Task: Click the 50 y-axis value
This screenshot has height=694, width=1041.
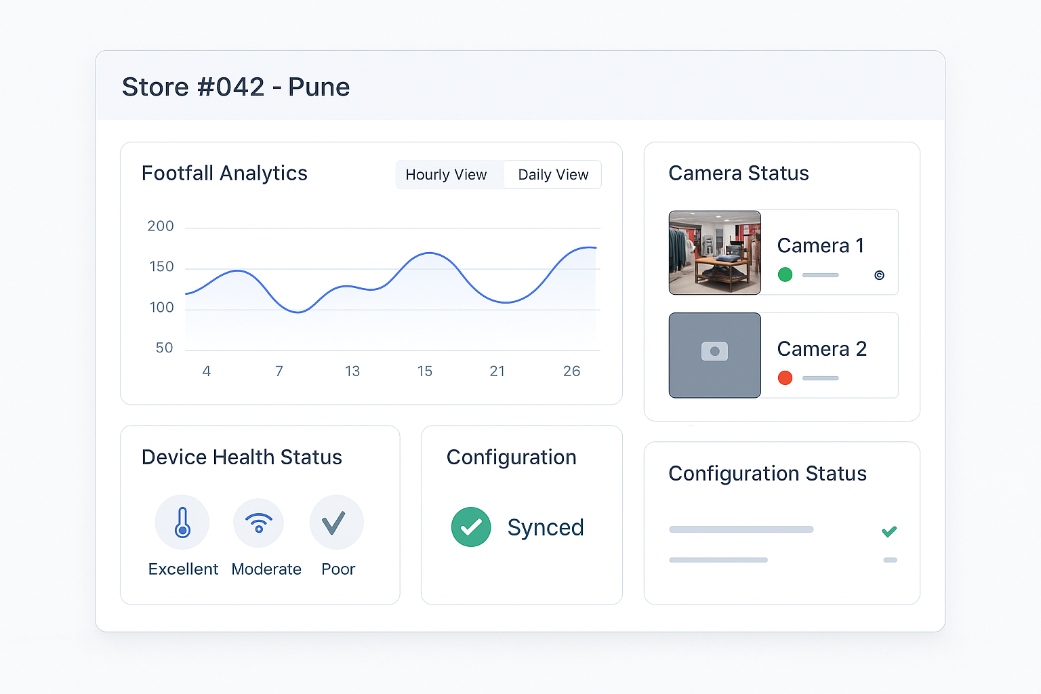Action: (x=165, y=348)
